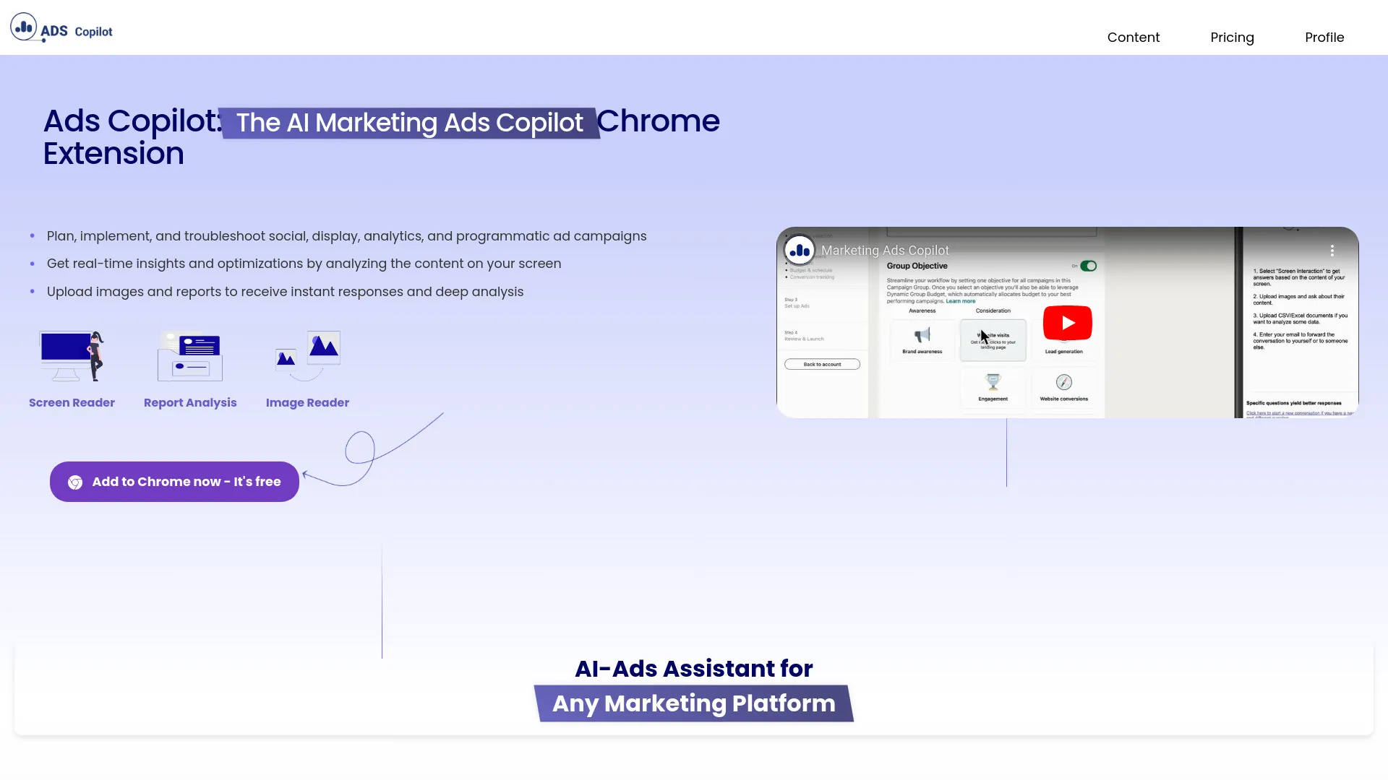Select the Website visits objective card
The width and height of the screenshot is (1388, 780).
[993, 339]
